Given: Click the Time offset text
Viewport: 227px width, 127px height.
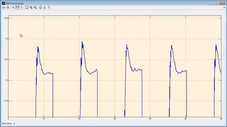Looking at the screenshot, I should 7,123.
